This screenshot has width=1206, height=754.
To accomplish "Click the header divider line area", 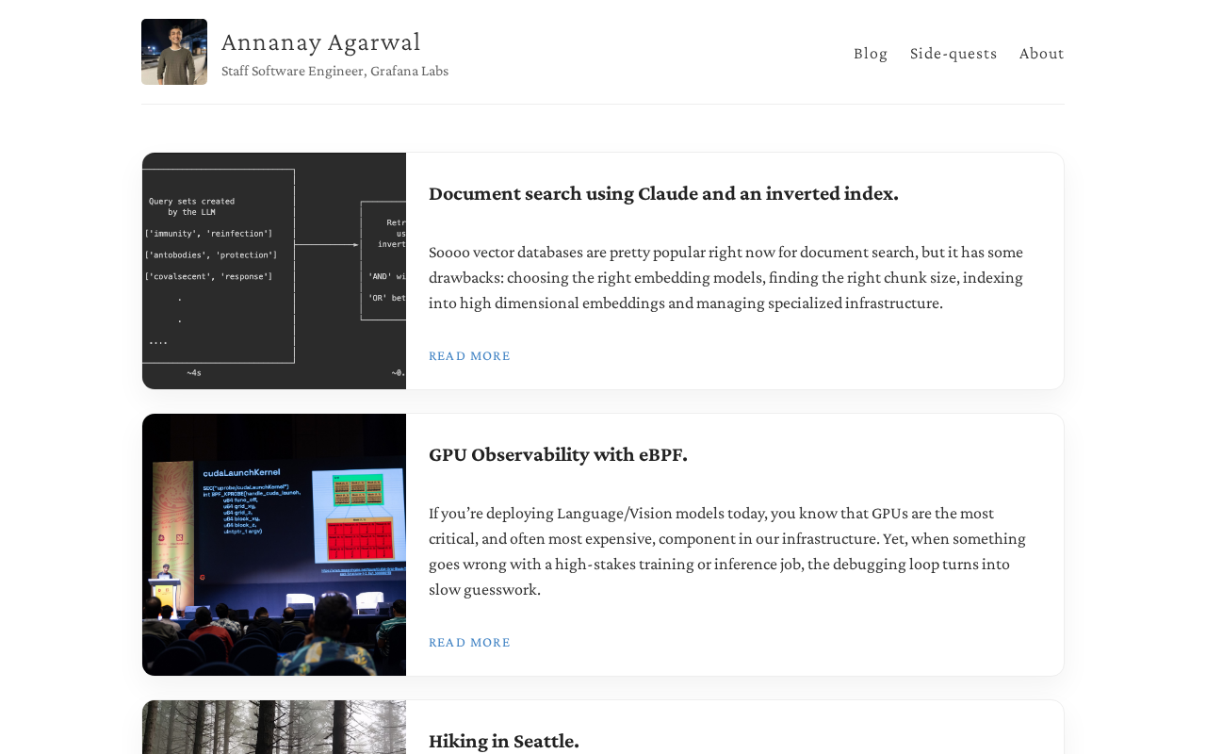I will 603,104.
